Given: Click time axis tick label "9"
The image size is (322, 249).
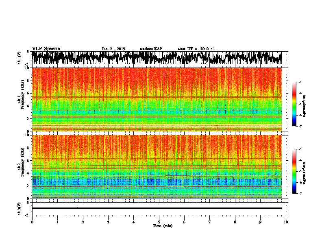Looking at the screenshot, I should click(x=260, y=222).
